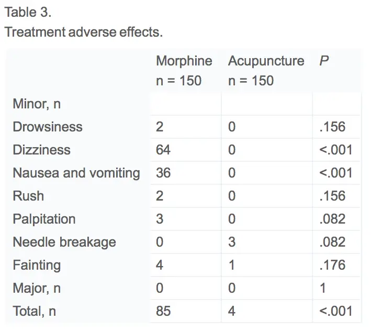Click the Nausea and vomiting row label

tap(76, 173)
